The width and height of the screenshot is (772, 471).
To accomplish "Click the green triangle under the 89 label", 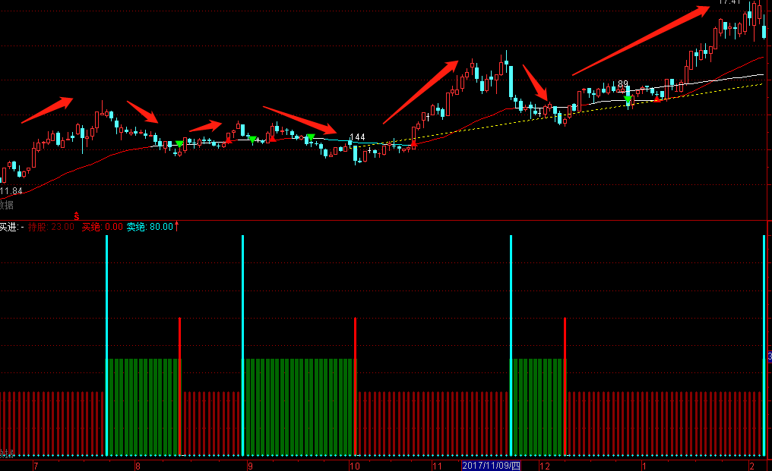I will click(628, 99).
